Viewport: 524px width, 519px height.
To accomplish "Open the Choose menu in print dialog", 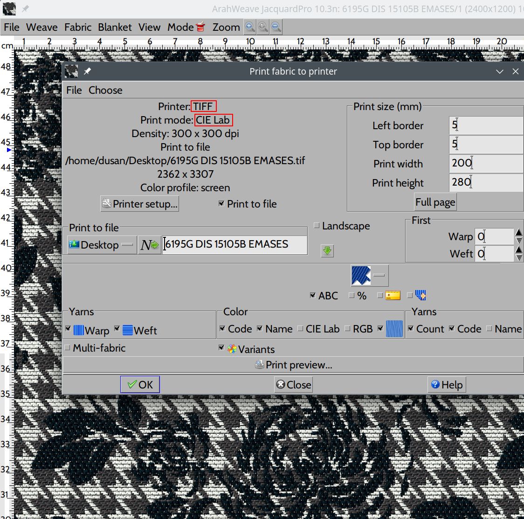I will [105, 90].
